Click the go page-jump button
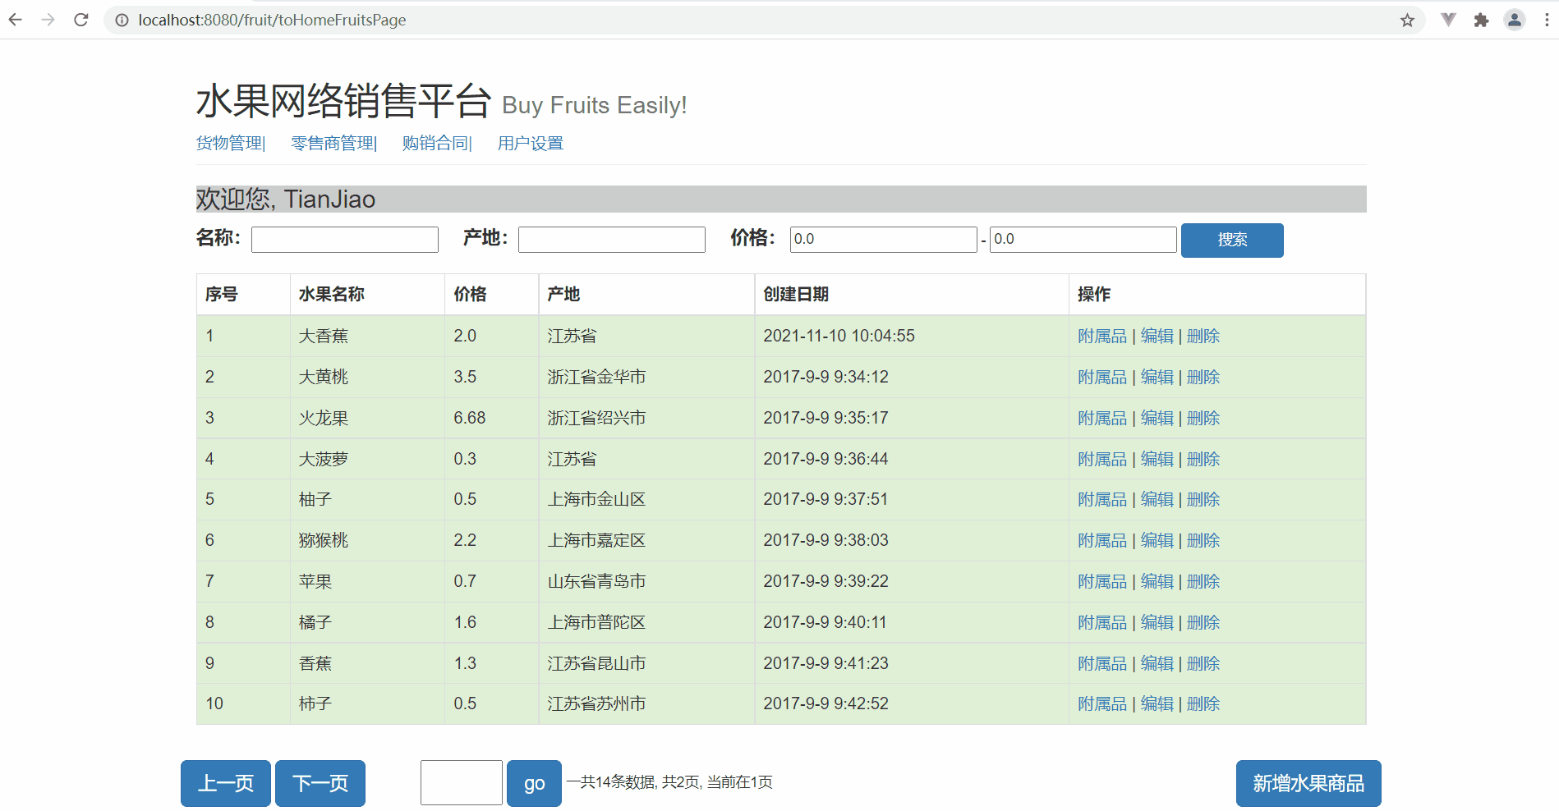 [534, 783]
